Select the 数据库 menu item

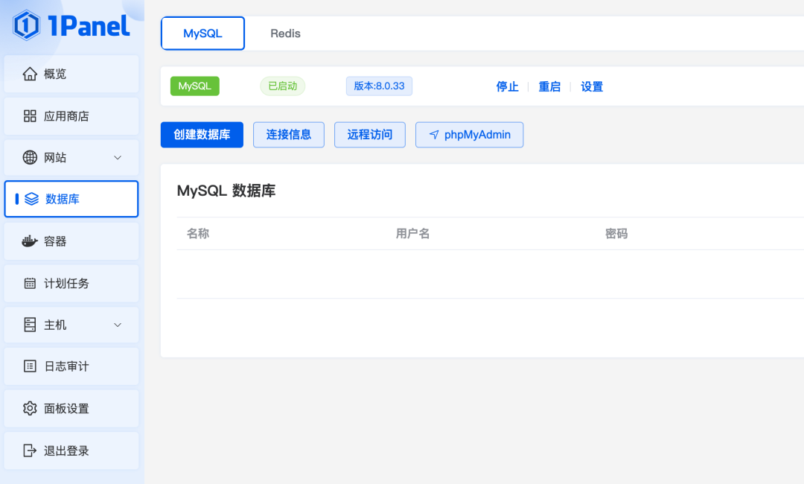point(71,199)
